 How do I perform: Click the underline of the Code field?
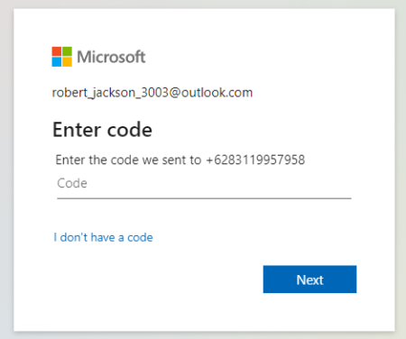click(x=204, y=198)
